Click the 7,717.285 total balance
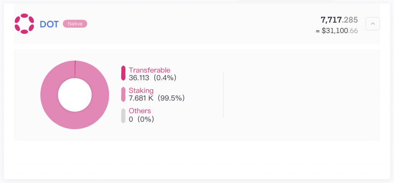This screenshot has width=394, height=183. click(339, 20)
